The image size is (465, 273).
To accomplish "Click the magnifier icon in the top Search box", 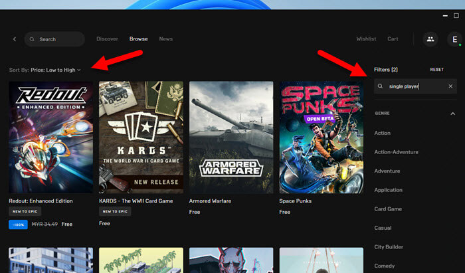I will [32, 39].
